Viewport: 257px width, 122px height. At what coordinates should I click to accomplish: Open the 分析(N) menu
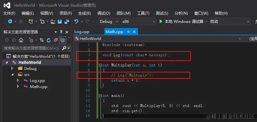(x=181, y=13)
